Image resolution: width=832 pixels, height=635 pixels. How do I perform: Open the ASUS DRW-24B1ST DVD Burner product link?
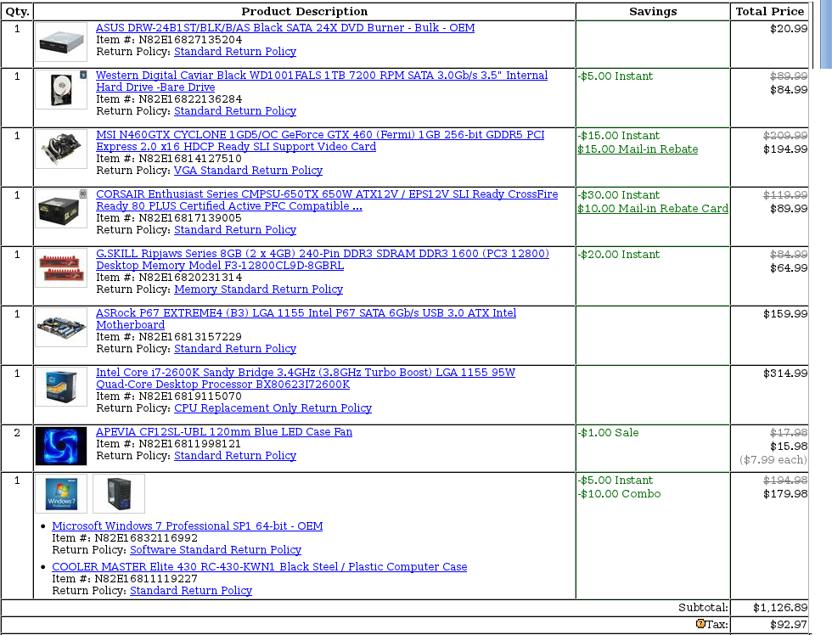(x=285, y=27)
